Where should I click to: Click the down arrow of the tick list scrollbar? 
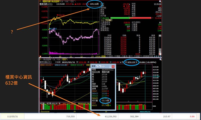tap(160, 51)
